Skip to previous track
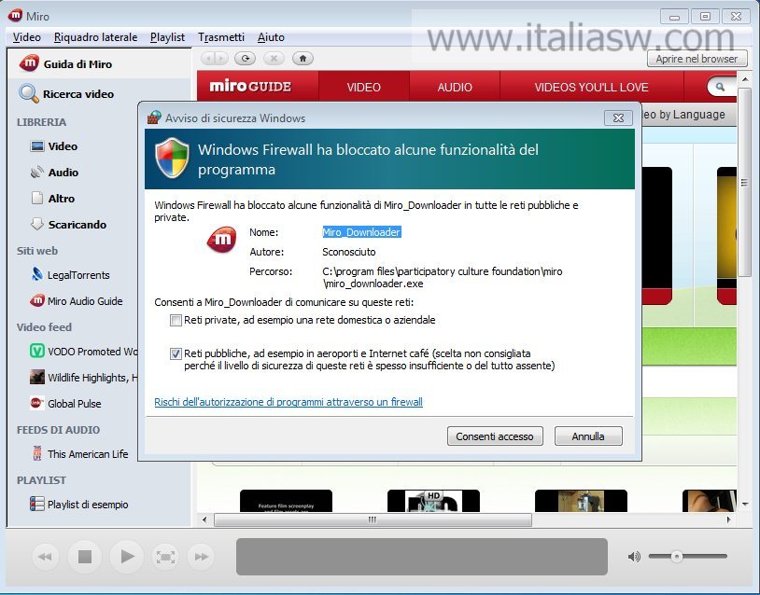The height and width of the screenshot is (595, 760). pyautogui.click(x=45, y=557)
